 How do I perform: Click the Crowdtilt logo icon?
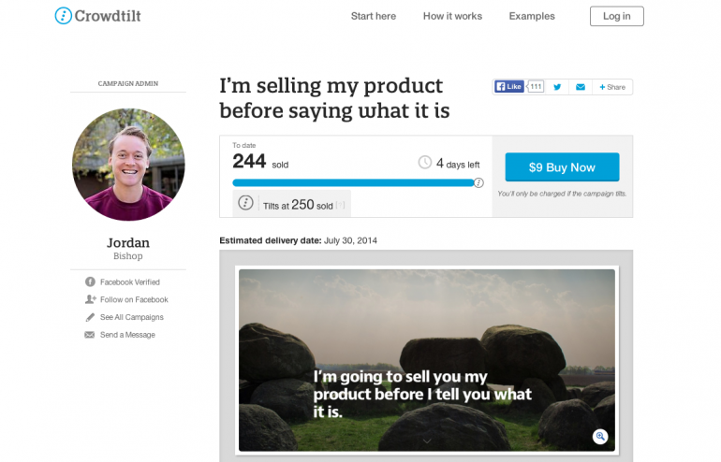[63, 16]
